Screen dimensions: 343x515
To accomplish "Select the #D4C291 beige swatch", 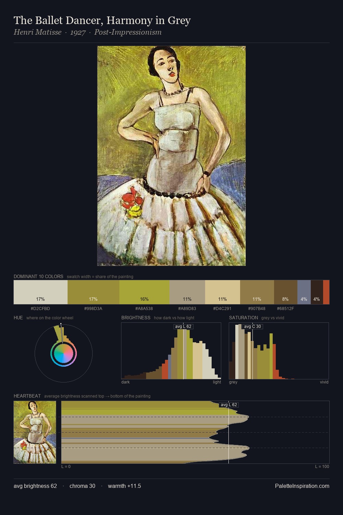I will click(x=223, y=292).
